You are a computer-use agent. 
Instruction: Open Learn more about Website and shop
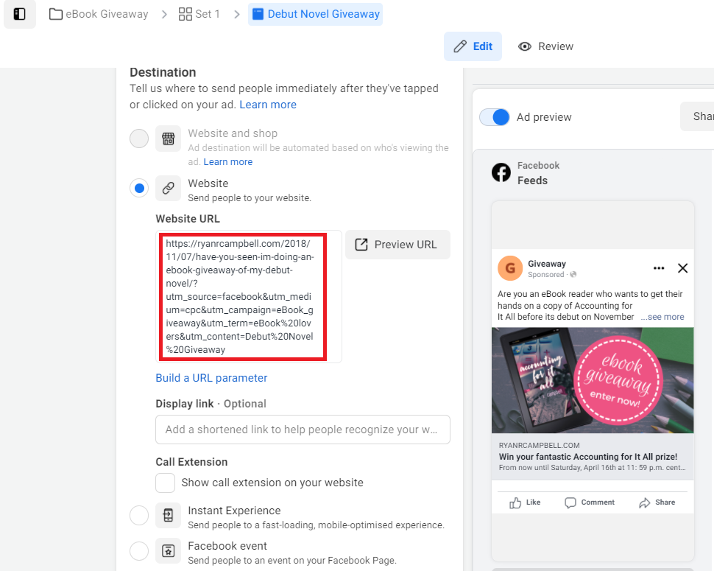227,162
